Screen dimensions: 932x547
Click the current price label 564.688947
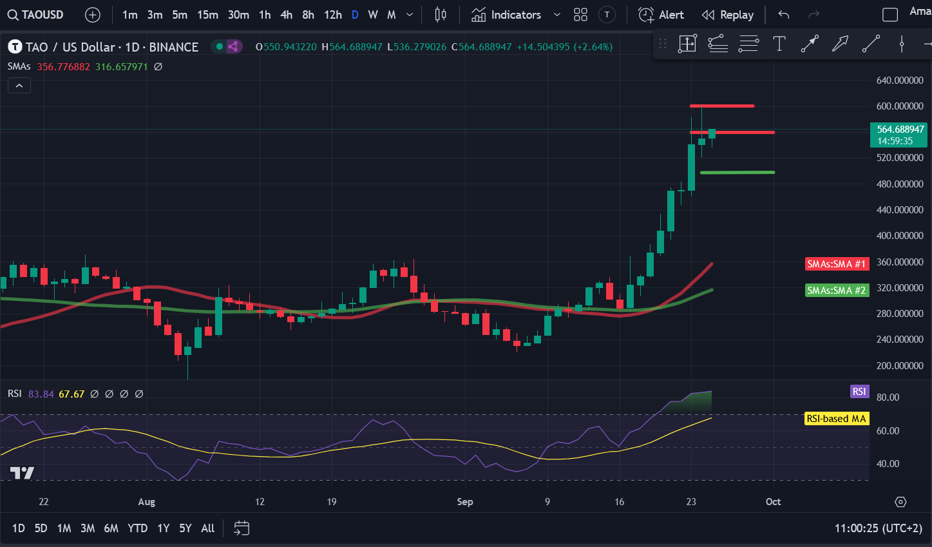coord(899,135)
